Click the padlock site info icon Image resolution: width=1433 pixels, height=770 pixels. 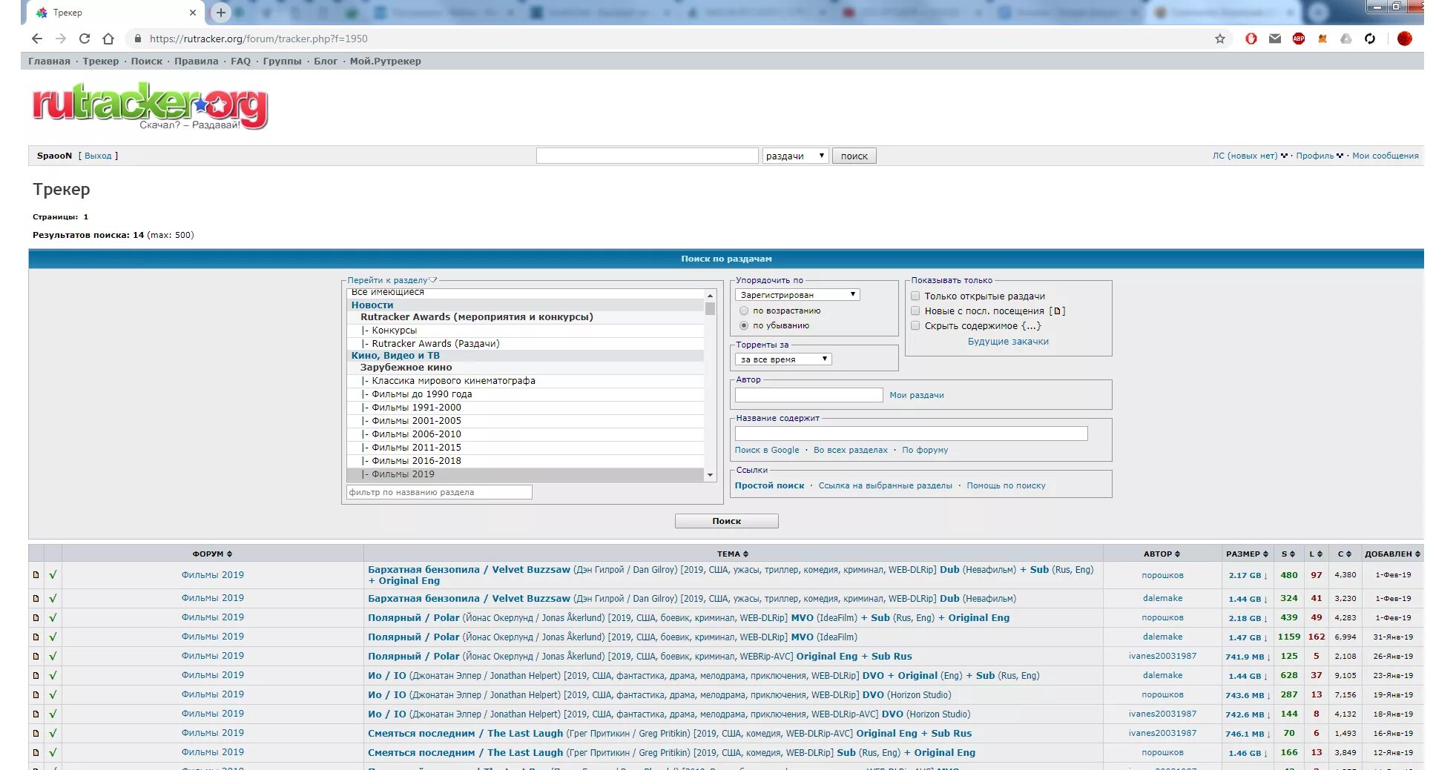point(137,39)
